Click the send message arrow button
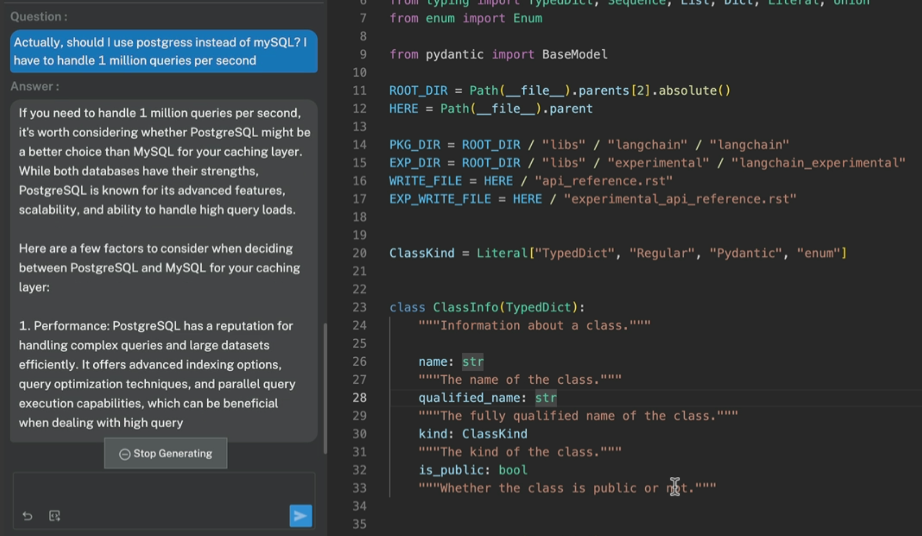This screenshot has width=922, height=536. 301,515
